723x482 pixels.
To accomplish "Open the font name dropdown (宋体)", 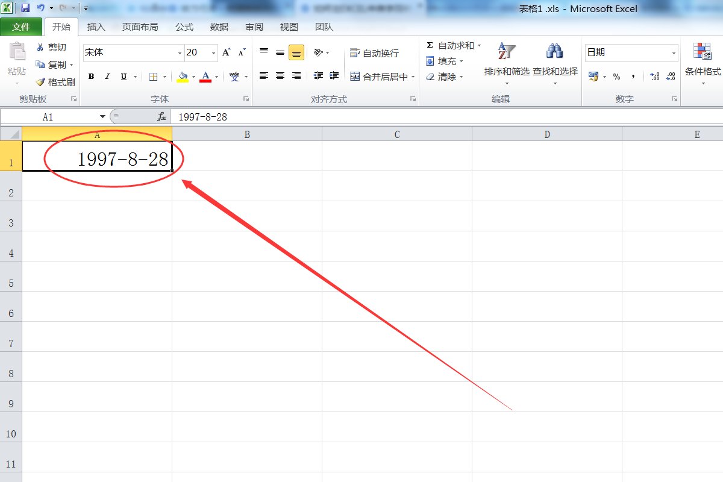I will (180, 53).
